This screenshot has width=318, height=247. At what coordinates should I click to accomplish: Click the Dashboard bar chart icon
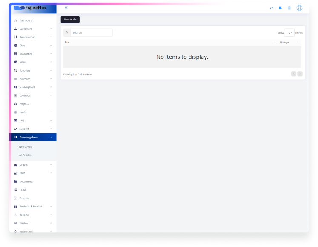pos(16,20)
